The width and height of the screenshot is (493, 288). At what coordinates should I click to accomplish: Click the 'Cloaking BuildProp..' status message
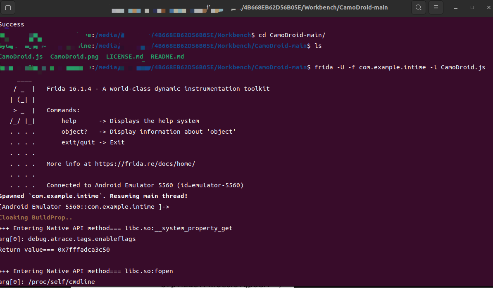click(36, 217)
